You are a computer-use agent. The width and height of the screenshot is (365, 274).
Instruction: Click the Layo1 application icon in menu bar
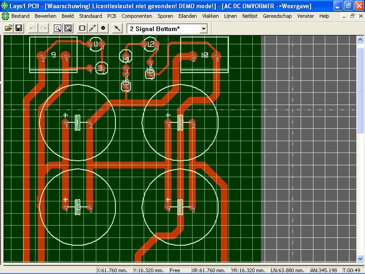5,16
